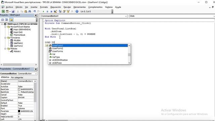Viewport: 215px width, 121px height.
Task: Click the Redo toolbar icon
Action: [39, 11]
